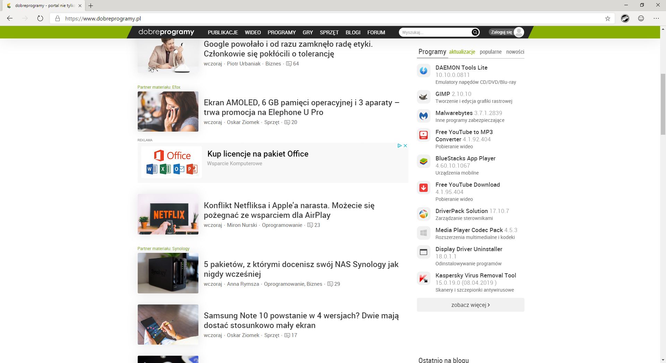666x363 pixels.
Task: Click the site lock security icon
Action: click(x=58, y=19)
